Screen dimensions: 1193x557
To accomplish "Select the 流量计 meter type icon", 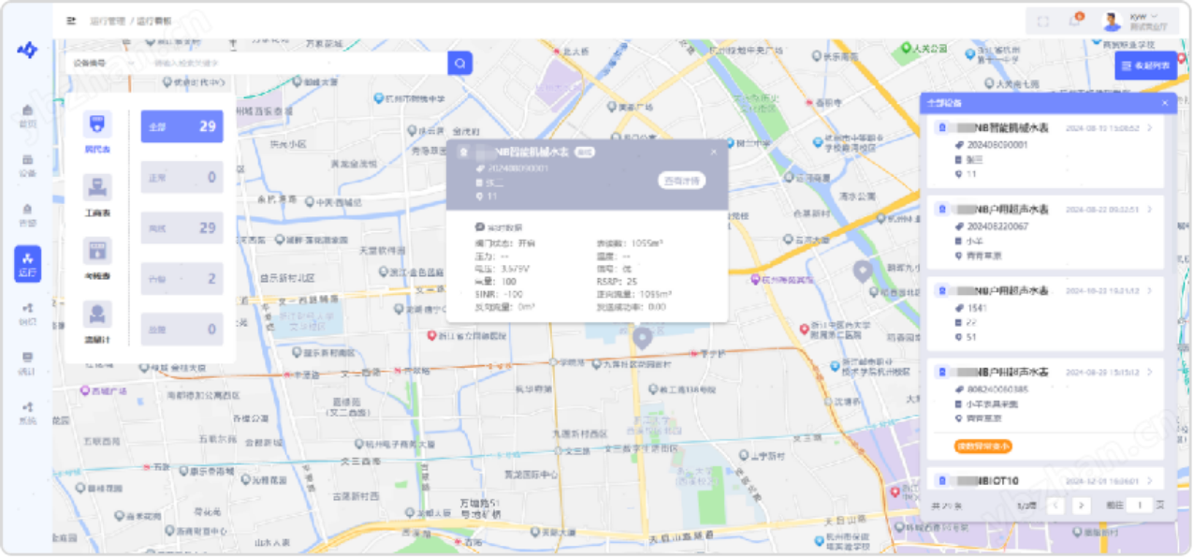I will [97, 315].
